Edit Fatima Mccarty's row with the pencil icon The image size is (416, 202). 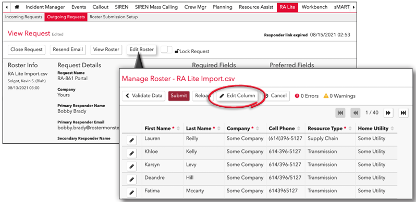[x=131, y=192]
